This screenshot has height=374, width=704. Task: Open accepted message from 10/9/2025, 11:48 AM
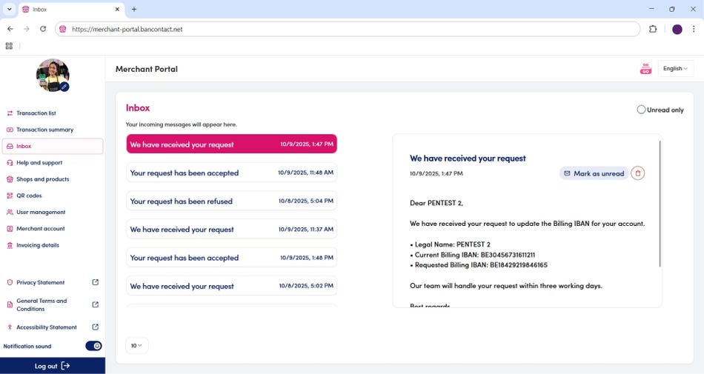[232, 173]
